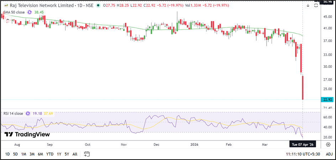The width and height of the screenshot is (336, 160).
Task: Select the 5Y time range
Action: point(67,154)
